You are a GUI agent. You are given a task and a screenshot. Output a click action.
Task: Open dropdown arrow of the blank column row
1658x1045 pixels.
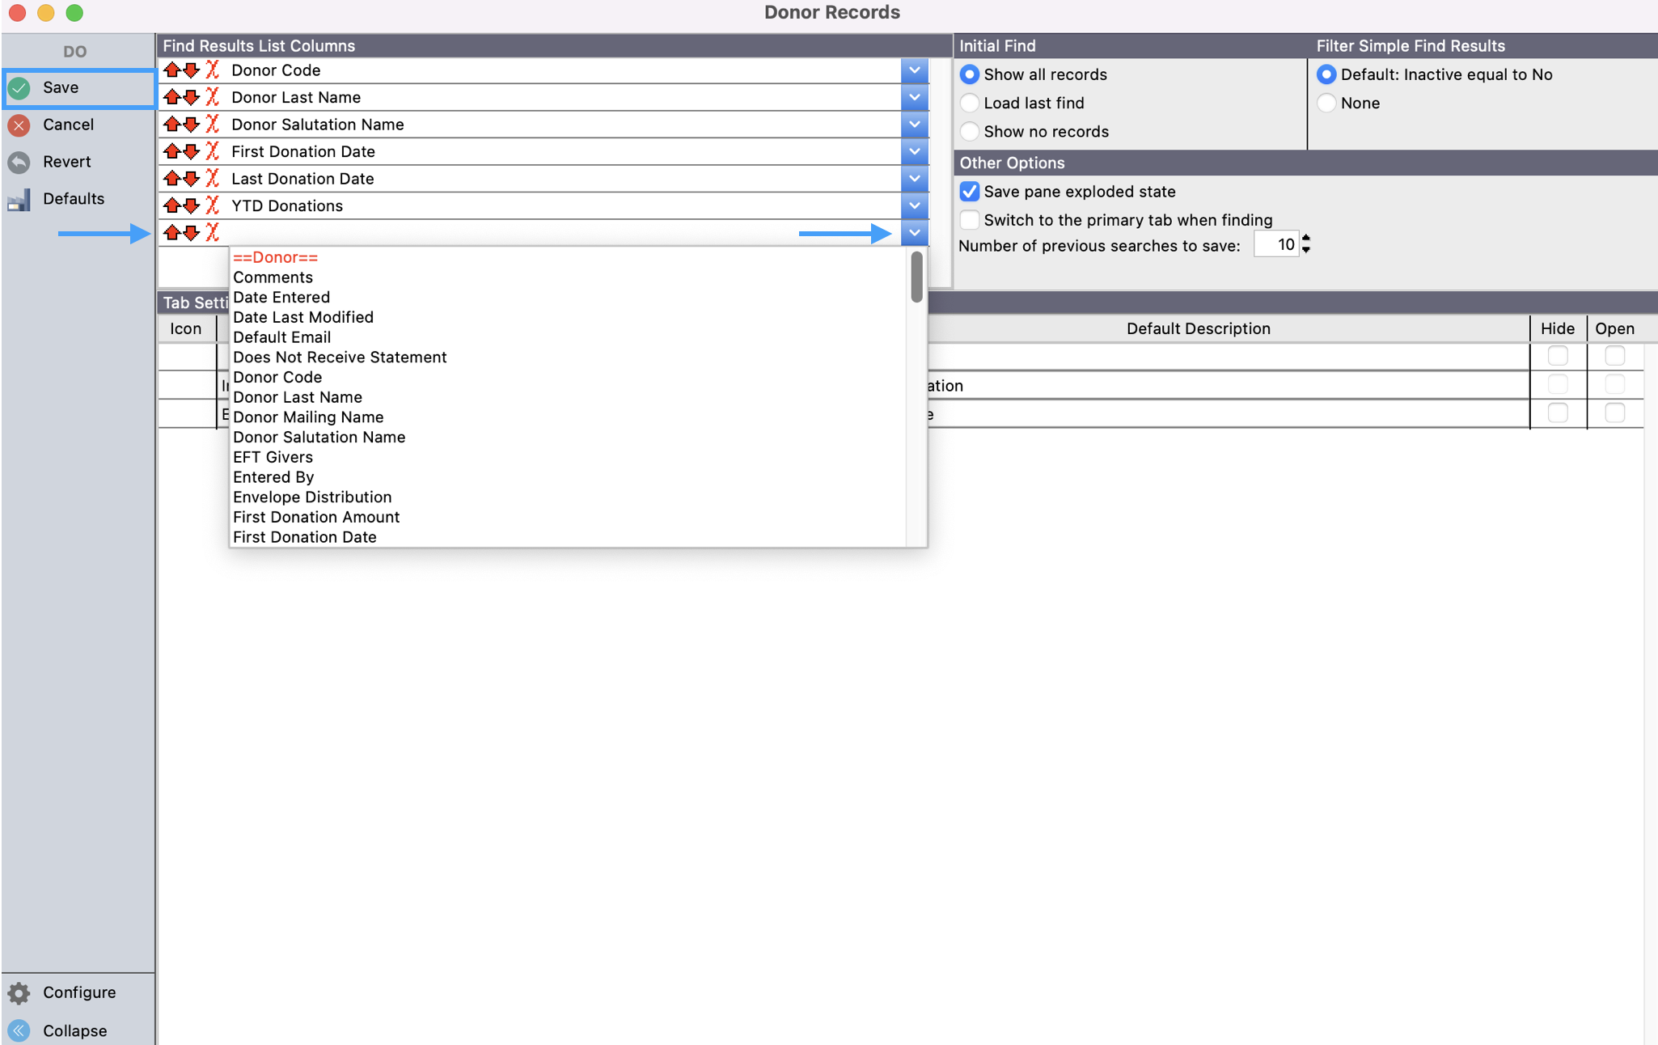[x=914, y=233]
